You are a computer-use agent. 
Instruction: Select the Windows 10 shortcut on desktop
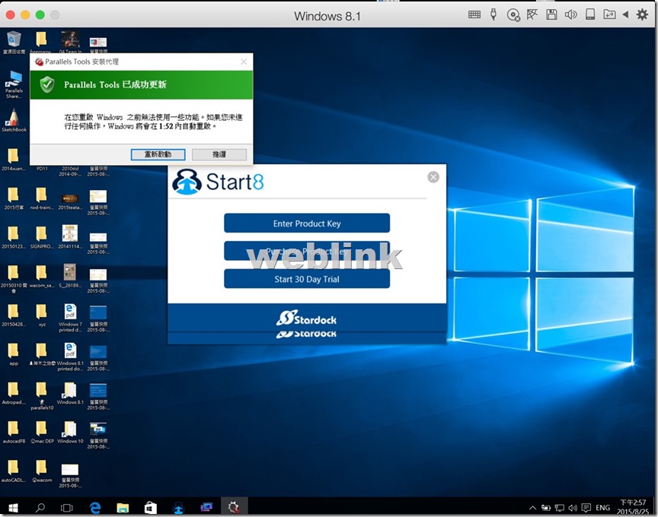click(70, 432)
